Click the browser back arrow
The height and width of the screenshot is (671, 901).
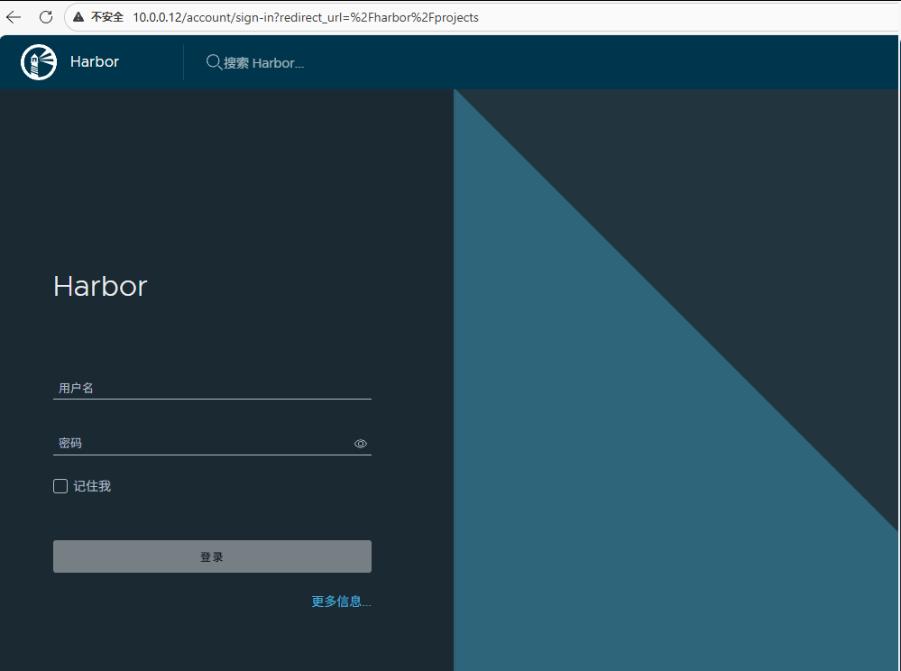(14, 17)
